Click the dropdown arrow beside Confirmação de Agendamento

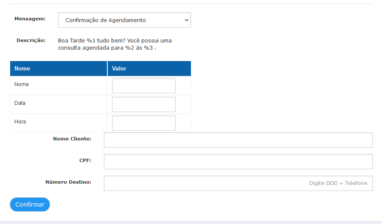point(186,20)
